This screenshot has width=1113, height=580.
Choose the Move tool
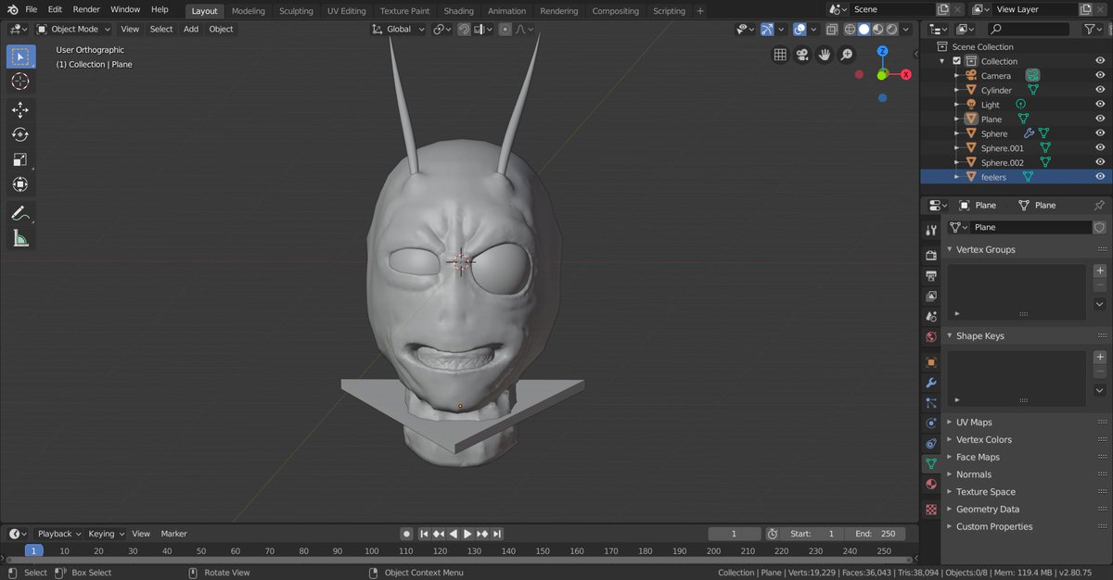pos(20,110)
